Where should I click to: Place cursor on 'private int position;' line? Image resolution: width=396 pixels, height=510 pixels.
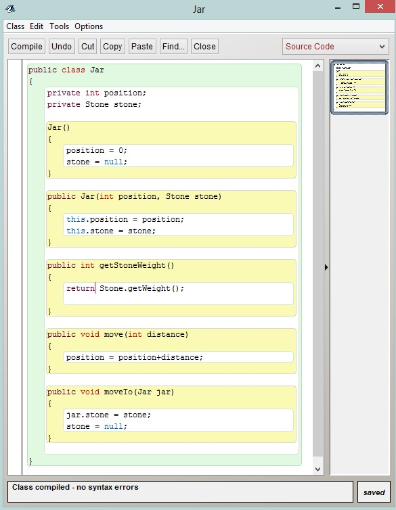(97, 93)
